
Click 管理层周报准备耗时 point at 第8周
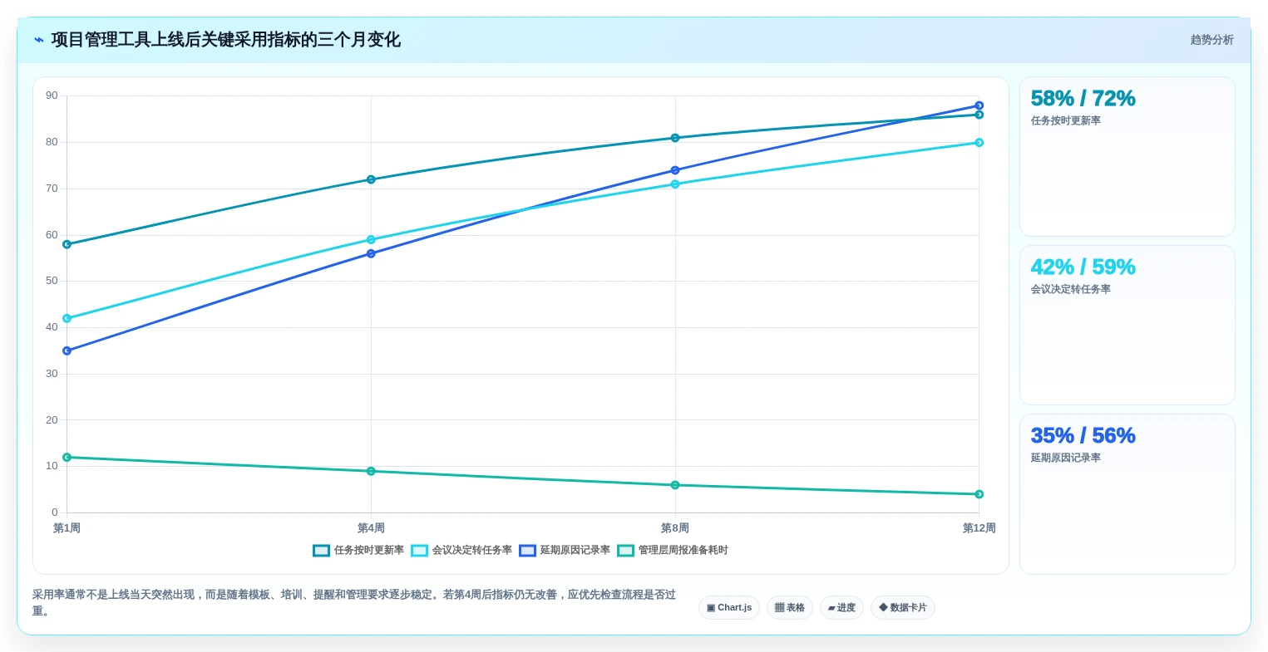(x=675, y=485)
